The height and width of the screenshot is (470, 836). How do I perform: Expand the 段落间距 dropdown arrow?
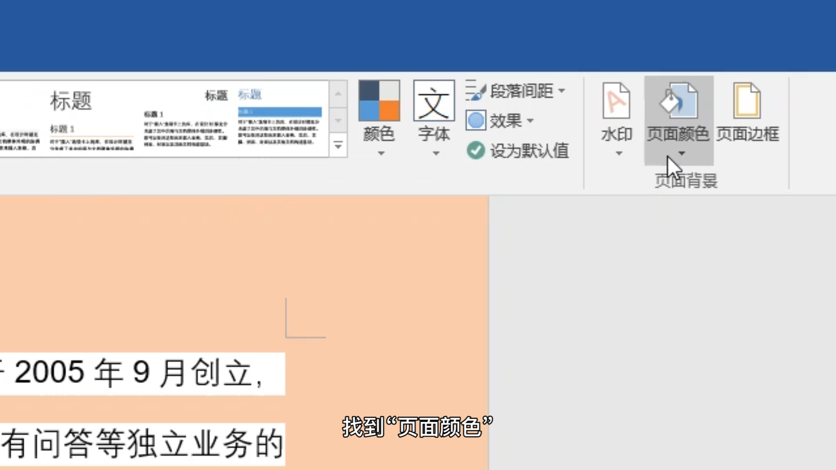click(x=563, y=91)
